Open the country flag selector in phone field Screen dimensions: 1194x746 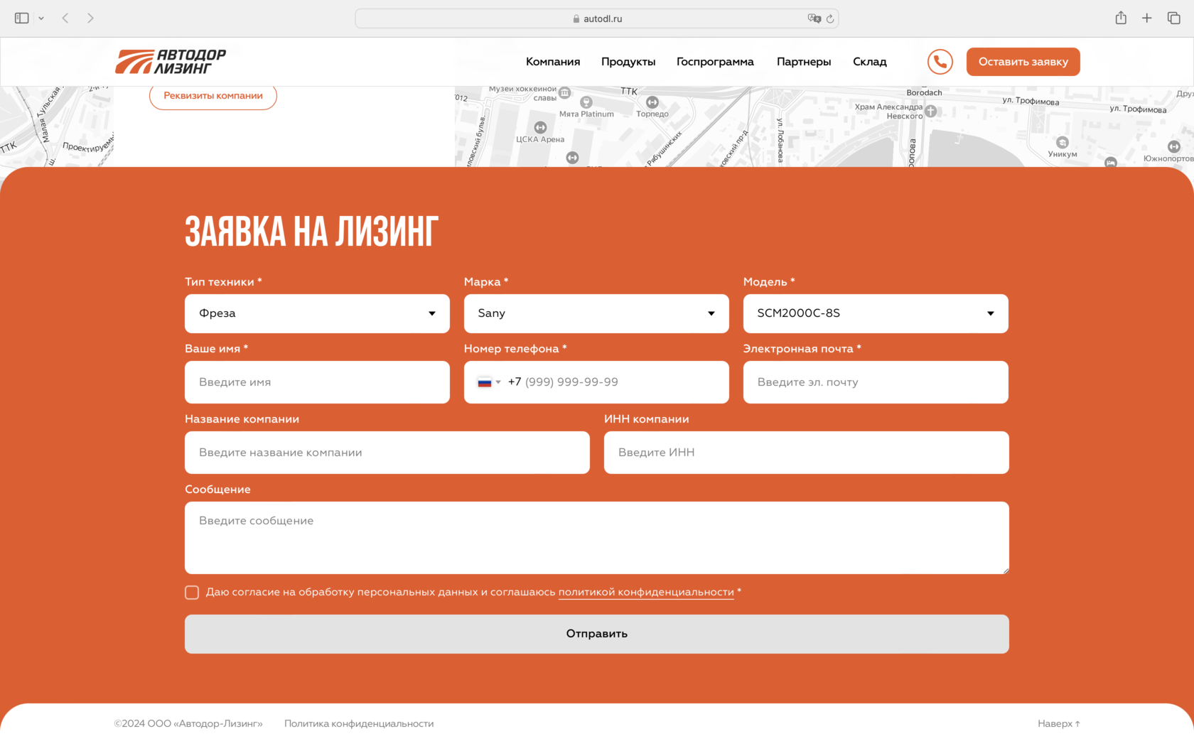489,382
